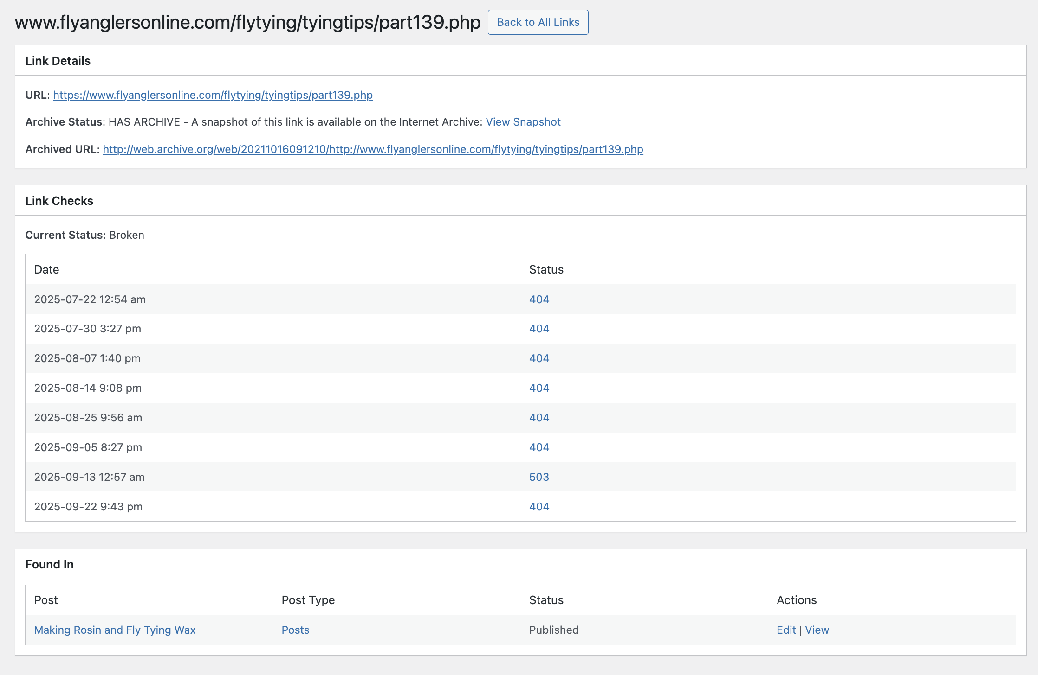The width and height of the screenshot is (1038, 675).
Task: Open the View Snapshot link
Action: [523, 122]
